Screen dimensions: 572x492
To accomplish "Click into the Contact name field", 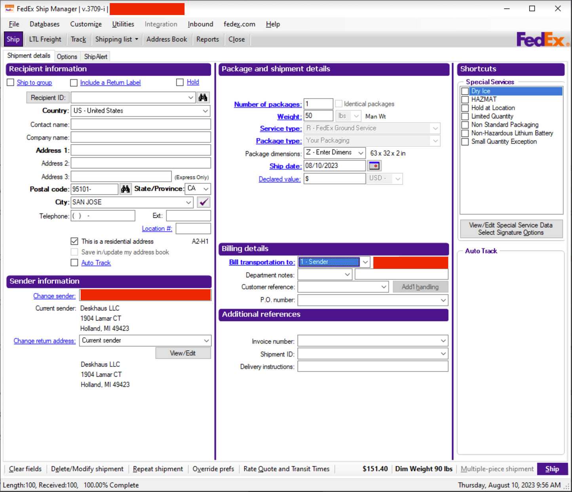I will (x=141, y=124).
